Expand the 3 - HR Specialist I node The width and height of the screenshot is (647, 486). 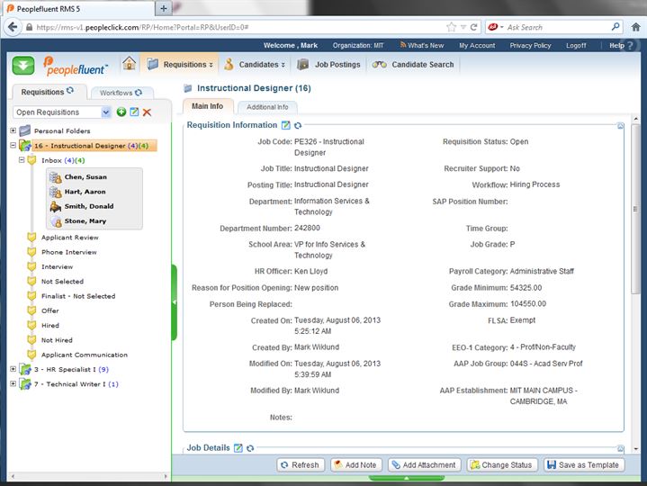point(13,369)
